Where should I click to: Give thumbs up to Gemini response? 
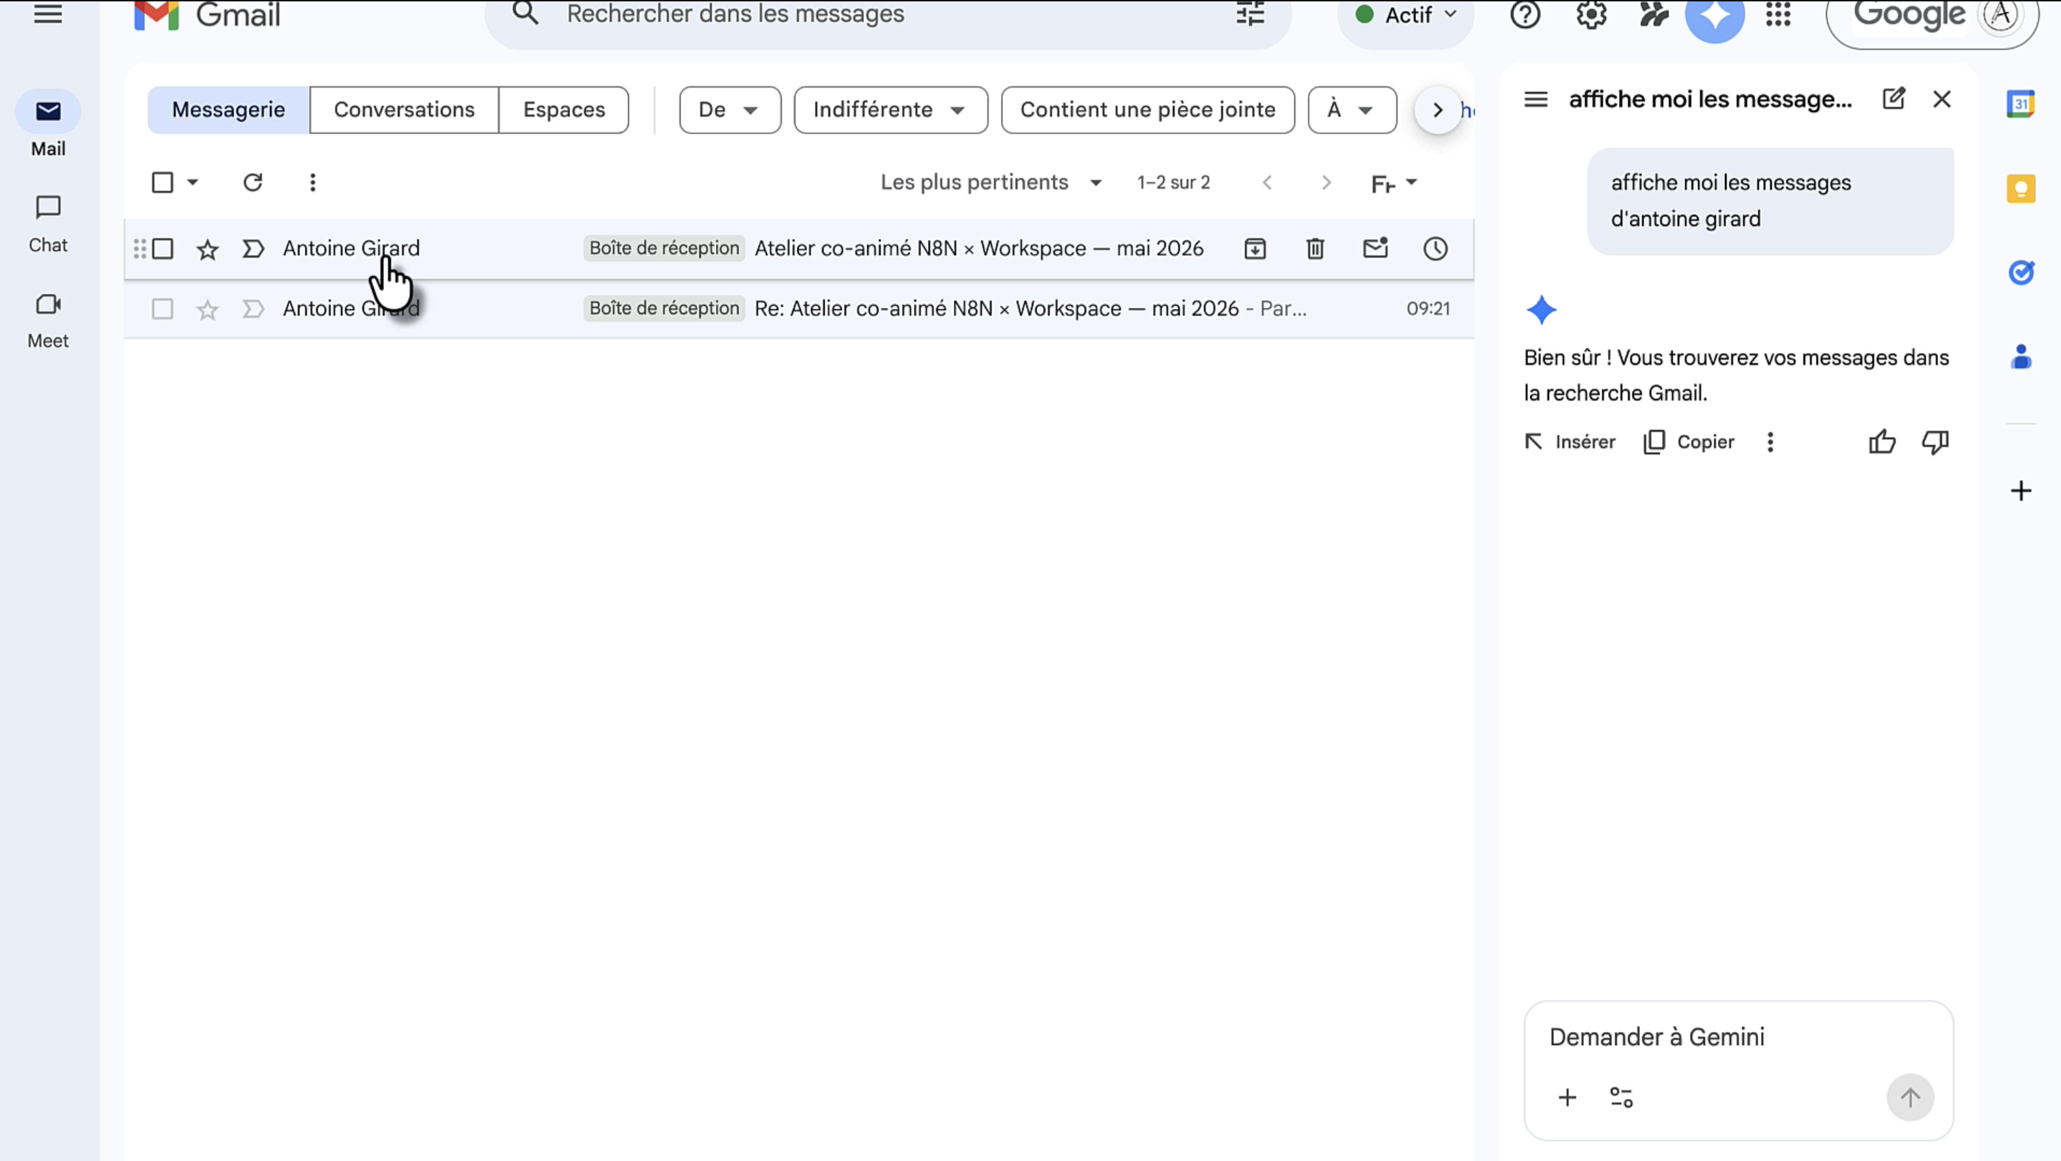1881,442
